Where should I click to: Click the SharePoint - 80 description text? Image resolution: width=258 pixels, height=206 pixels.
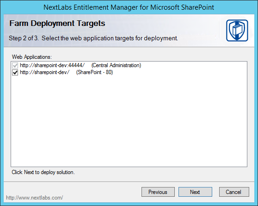94,72
